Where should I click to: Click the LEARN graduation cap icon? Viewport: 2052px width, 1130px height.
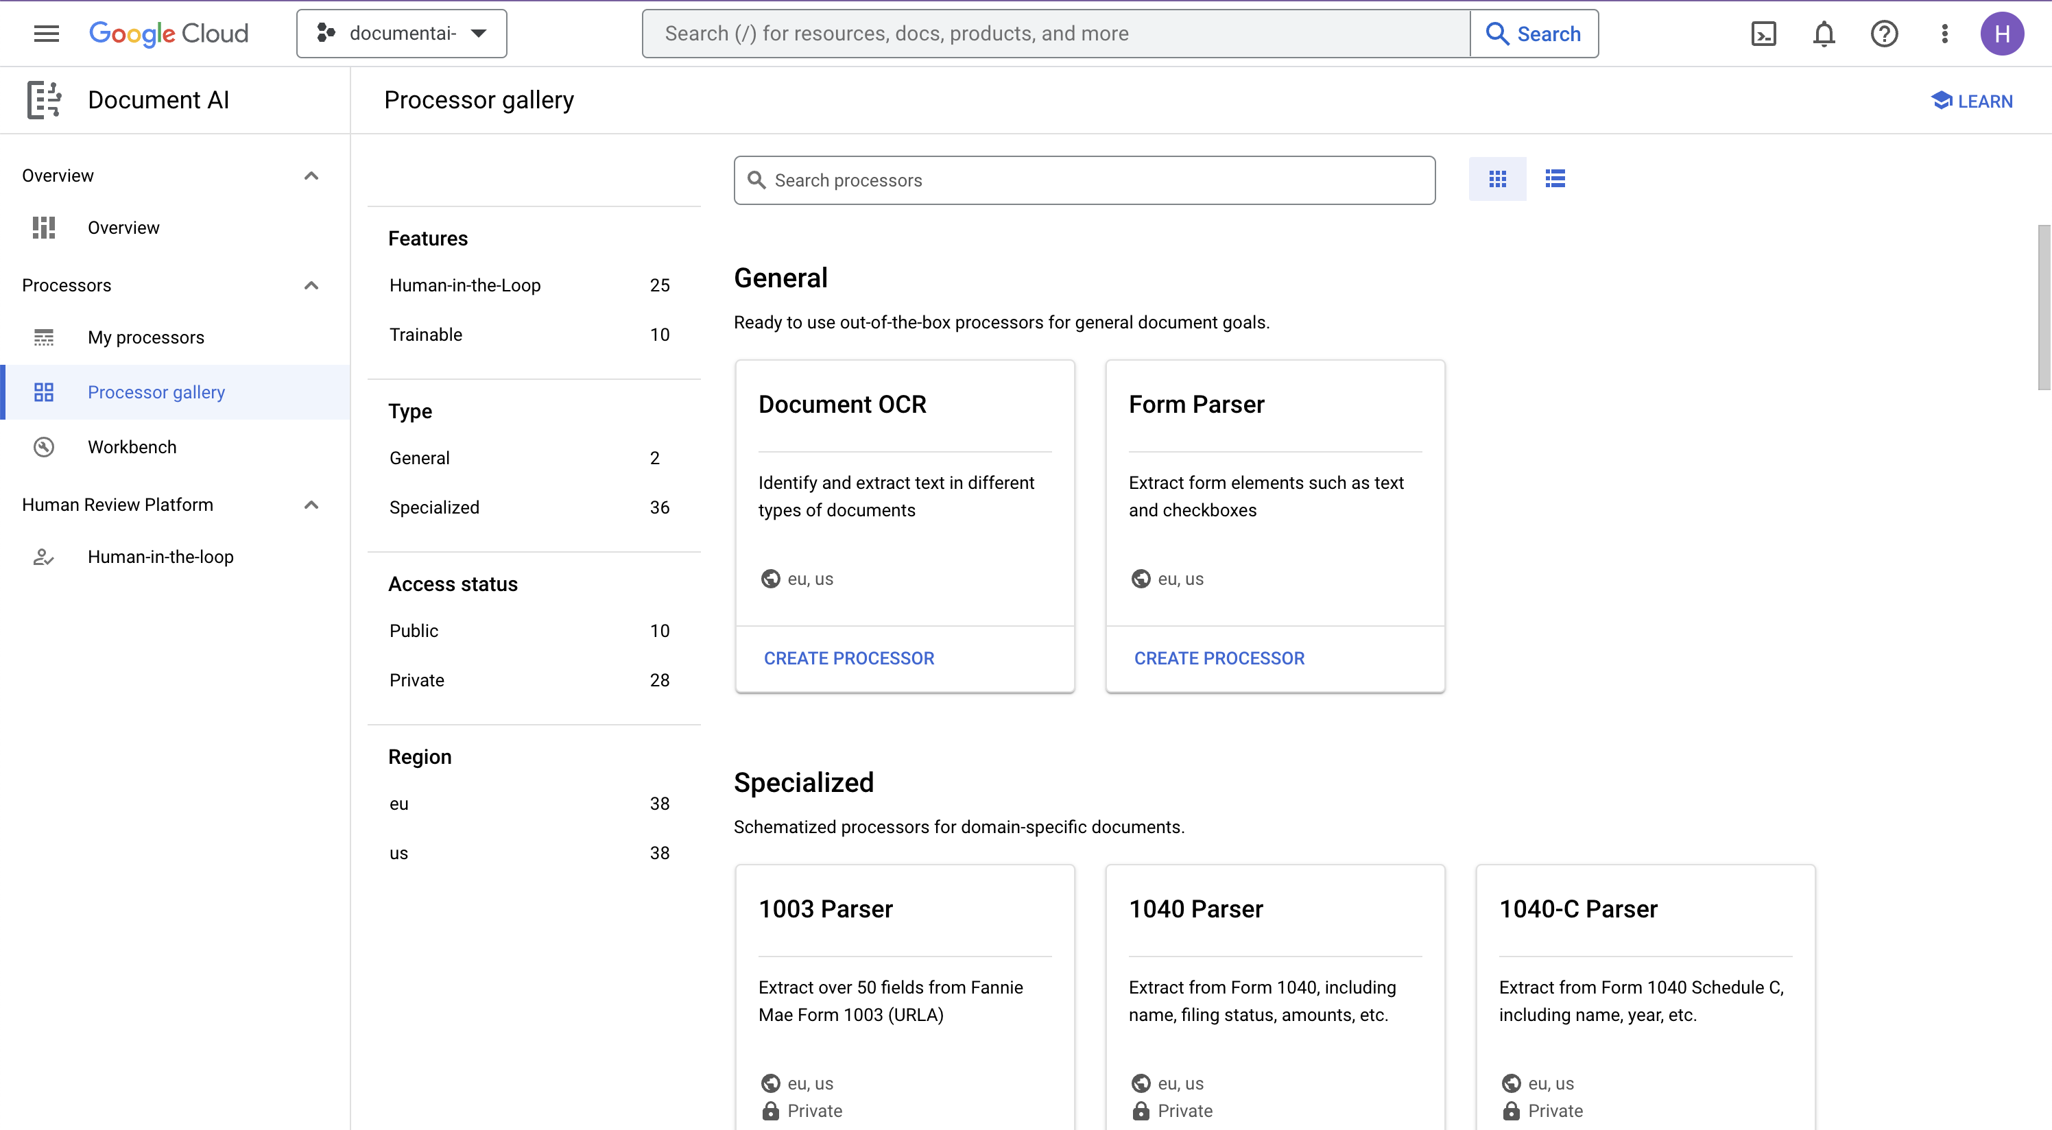click(x=1941, y=100)
